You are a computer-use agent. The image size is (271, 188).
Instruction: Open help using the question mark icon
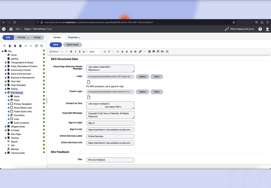point(260,29)
